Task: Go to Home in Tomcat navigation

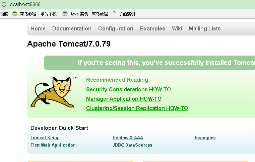Action: pos(38,28)
